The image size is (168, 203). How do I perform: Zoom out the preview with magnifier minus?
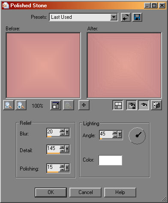(9, 105)
